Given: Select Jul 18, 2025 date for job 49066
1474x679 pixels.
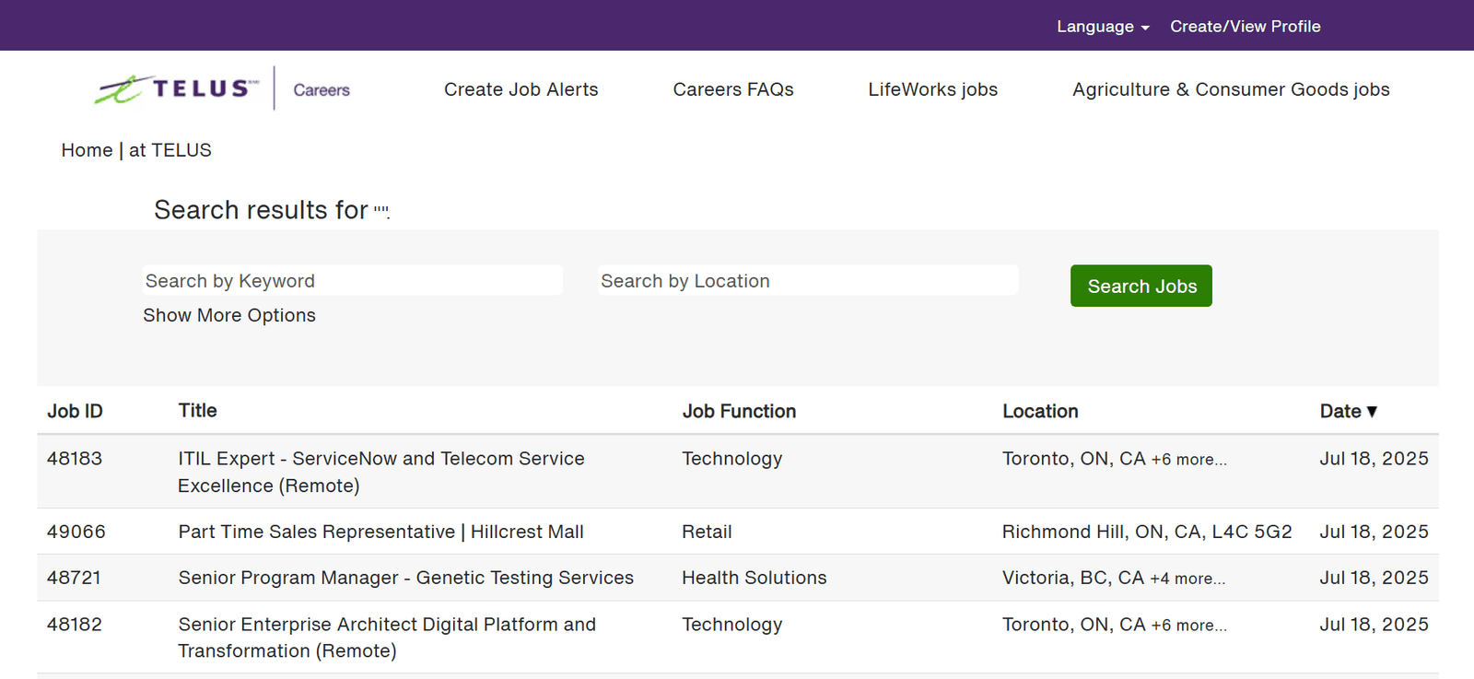Looking at the screenshot, I should pos(1374,532).
